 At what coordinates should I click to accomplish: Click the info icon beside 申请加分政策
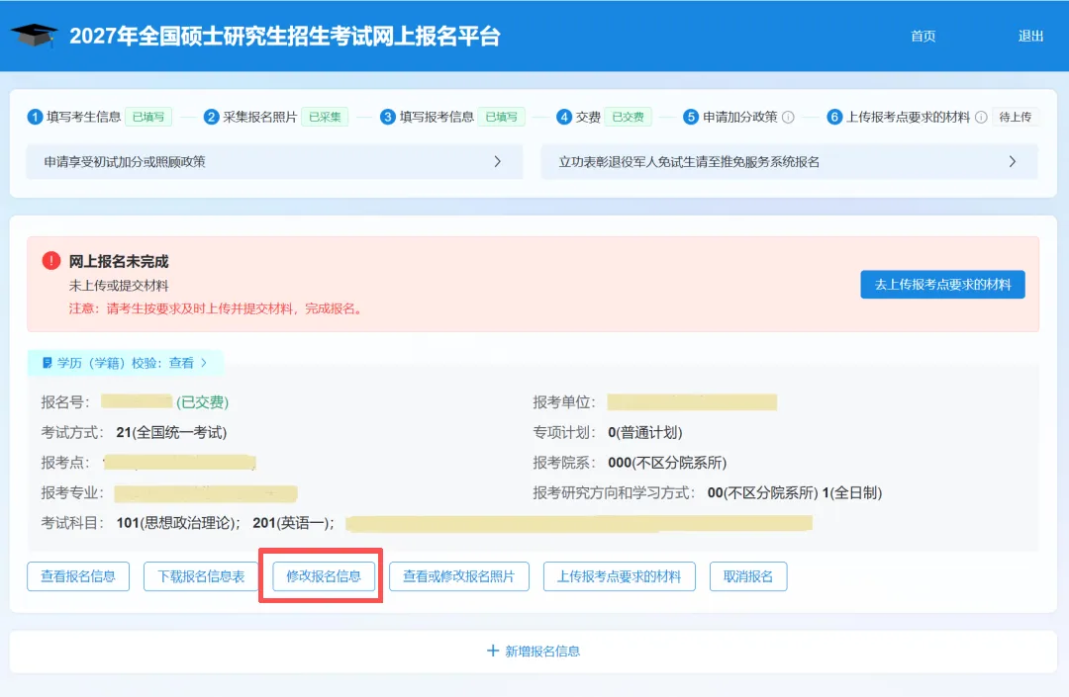788,117
